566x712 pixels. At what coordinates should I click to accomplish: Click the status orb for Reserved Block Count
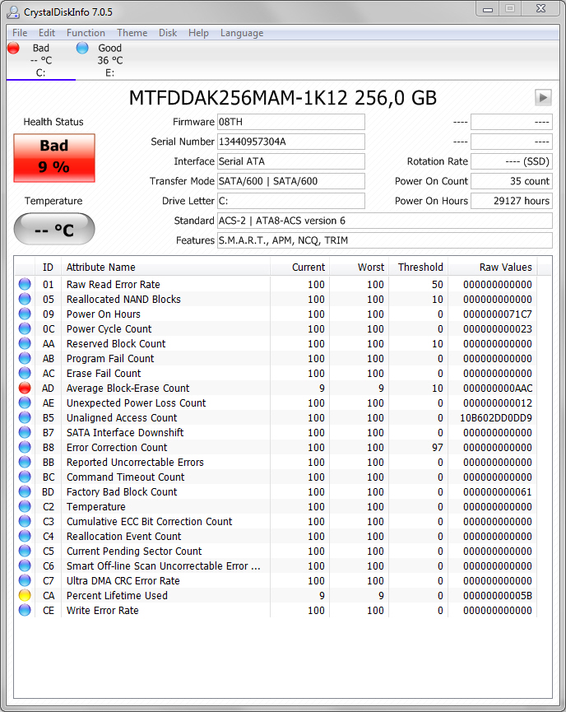click(x=25, y=344)
